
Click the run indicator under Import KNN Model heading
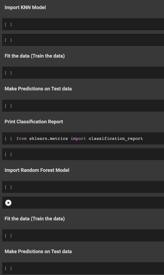click(8, 24)
